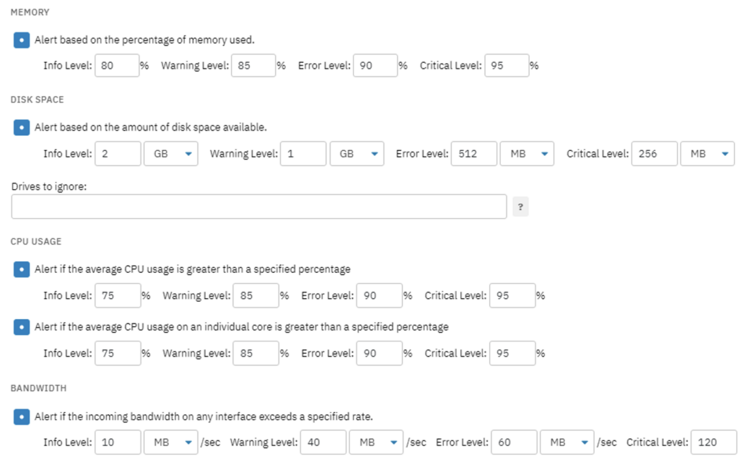This screenshot has width=739, height=462.
Task: Click bandwidth Critical Level field showing 120
Action: [714, 443]
